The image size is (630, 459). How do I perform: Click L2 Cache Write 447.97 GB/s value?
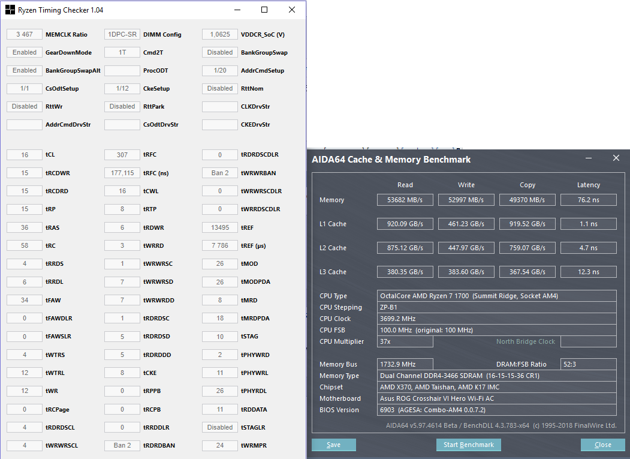point(466,248)
